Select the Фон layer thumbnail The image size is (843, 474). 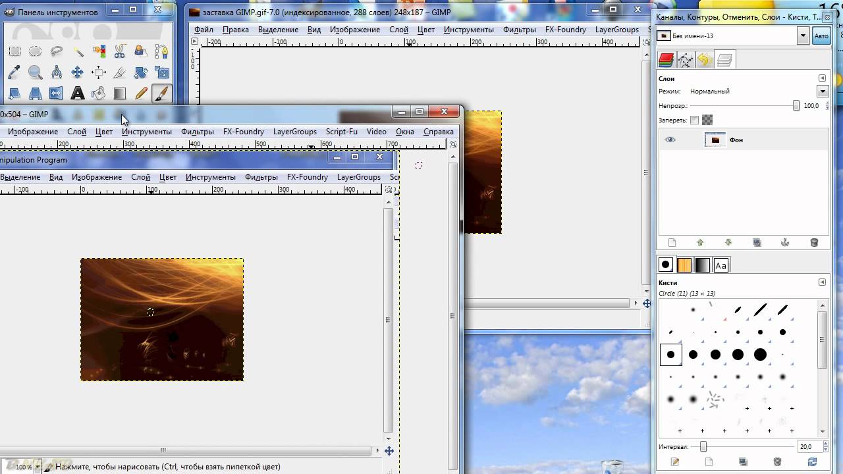[x=715, y=140]
